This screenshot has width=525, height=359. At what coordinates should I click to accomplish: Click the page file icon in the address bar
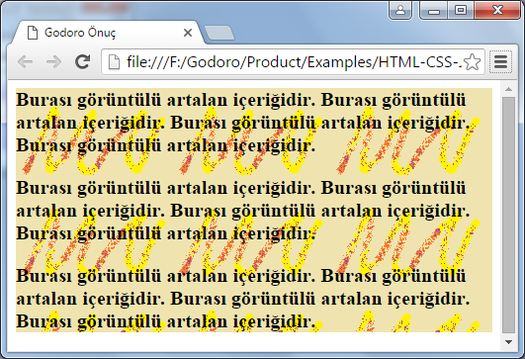click(x=114, y=62)
